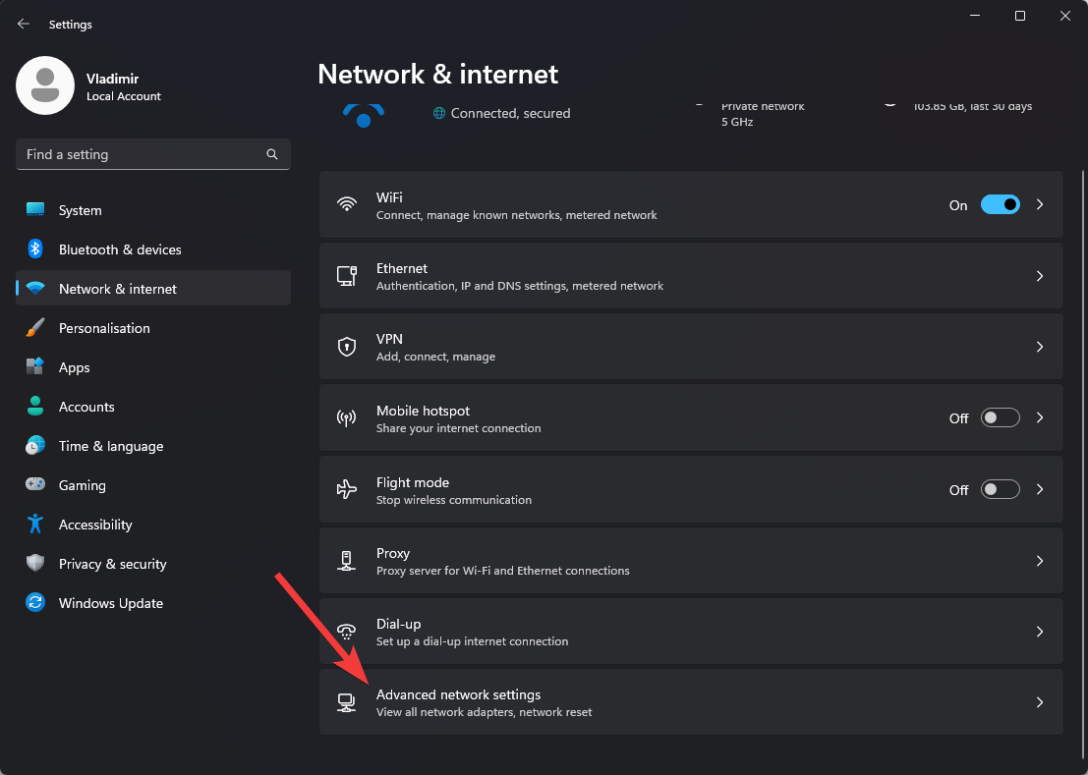
Task: Click the Bluetooth & devices sidebar icon
Action: coord(35,249)
